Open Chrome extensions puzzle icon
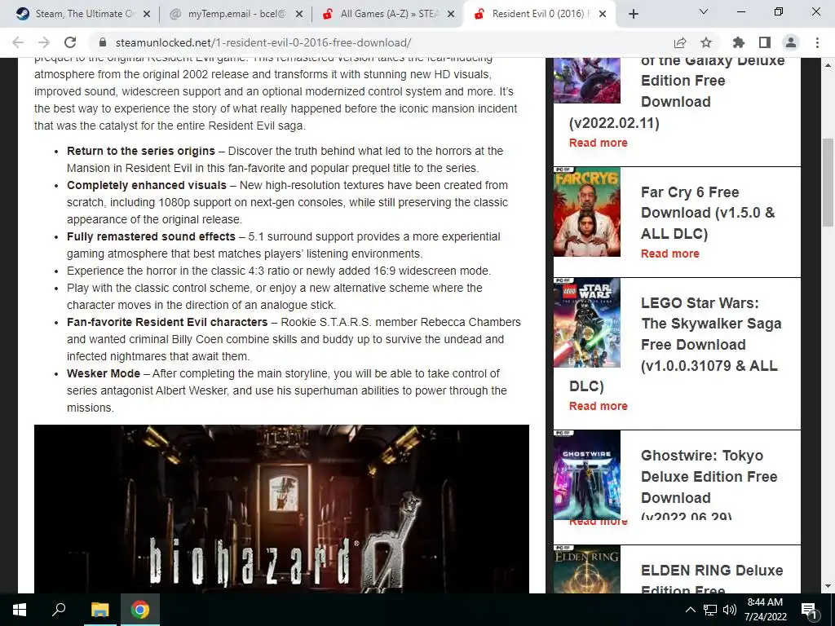This screenshot has height=626, width=835. [x=738, y=42]
